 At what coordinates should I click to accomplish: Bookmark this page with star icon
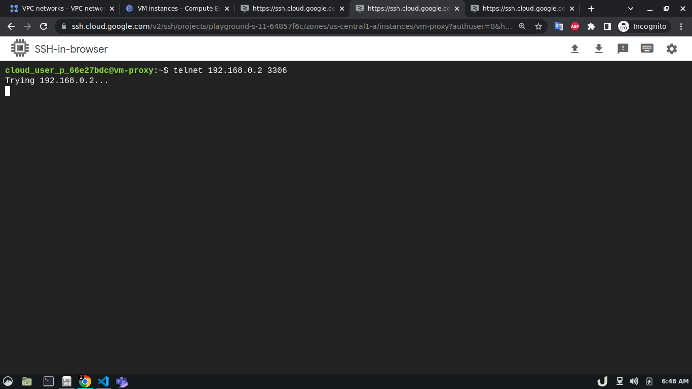pos(539,26)
